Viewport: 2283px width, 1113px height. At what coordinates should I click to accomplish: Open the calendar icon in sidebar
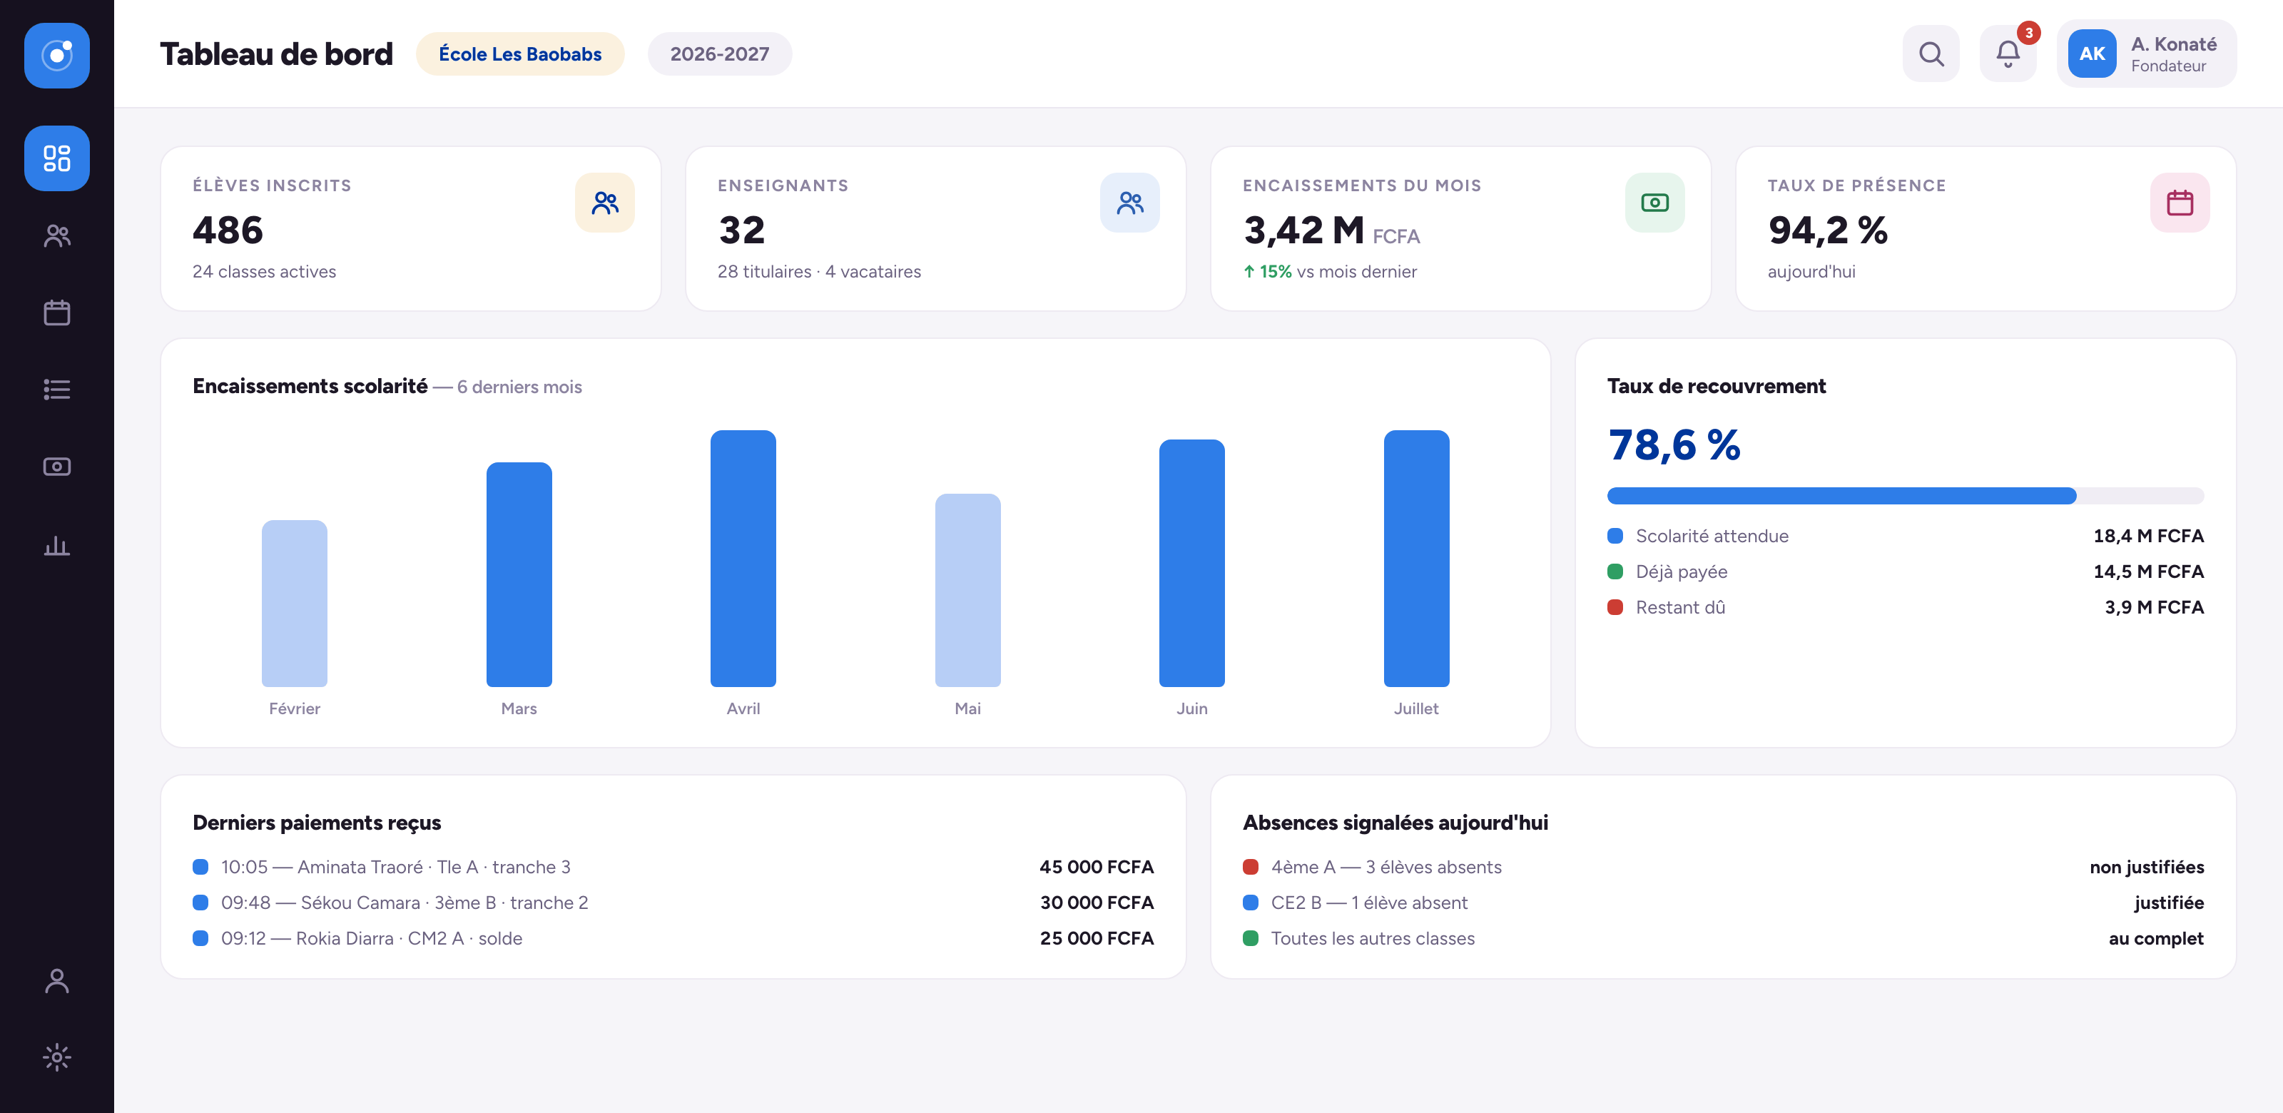[x=57, y=312]
